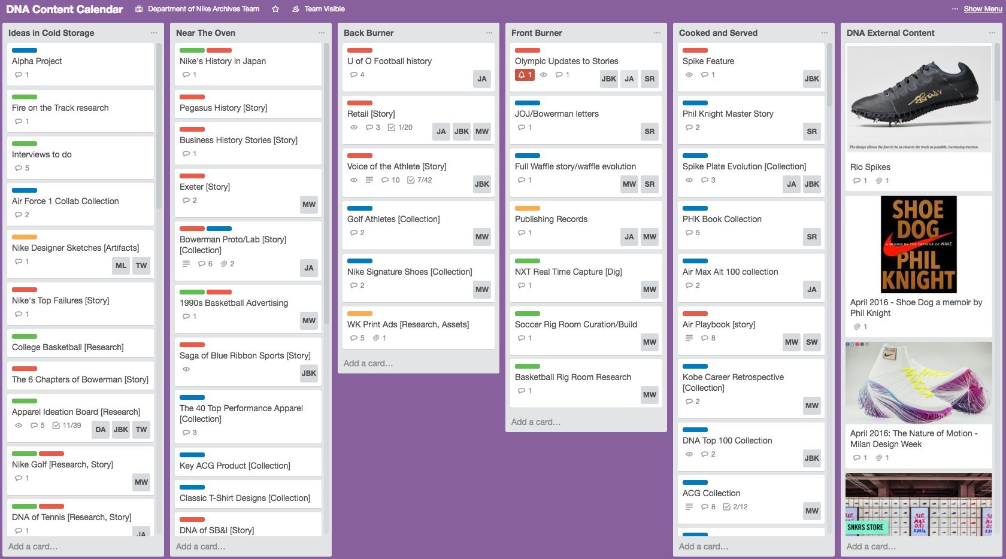Open the Department of Nike Archives Team link
Viewport: 1006px width, 559px height.
pyautogui.click(x=198, y=9)
